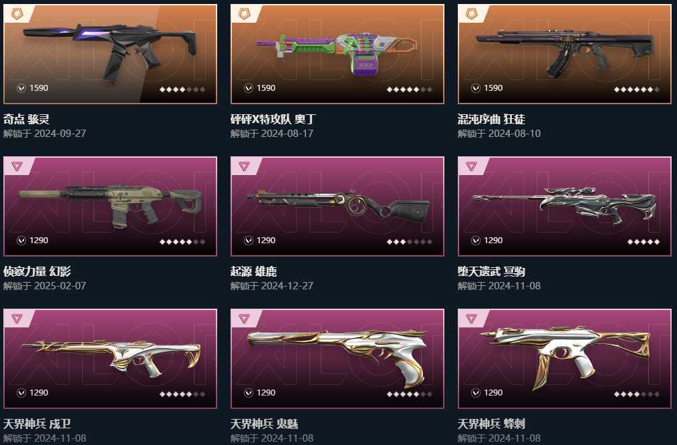Click the 起源 雄鹿 skin title

click(253, 271)
